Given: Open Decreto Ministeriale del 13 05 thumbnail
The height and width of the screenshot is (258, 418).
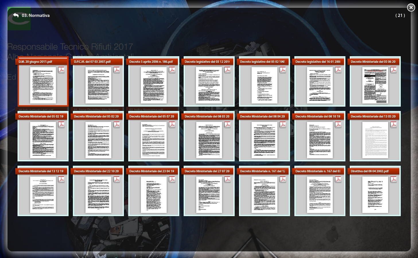Looking at the screenshot, I should pos(375,140).
